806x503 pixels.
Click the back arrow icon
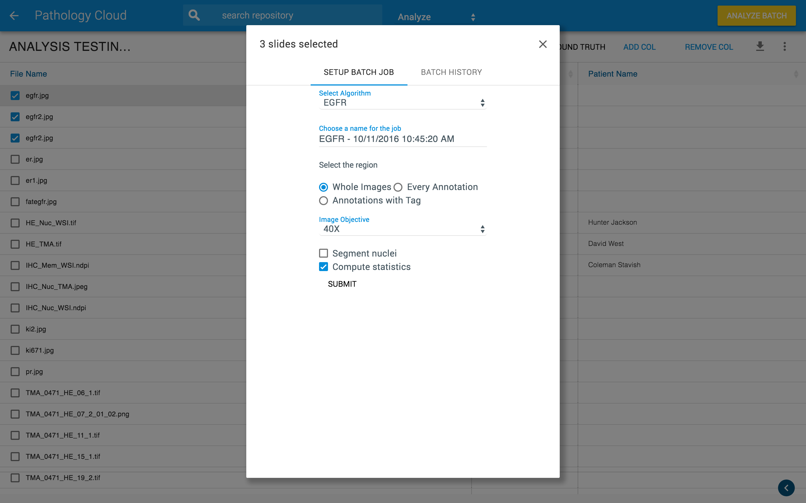14,16
